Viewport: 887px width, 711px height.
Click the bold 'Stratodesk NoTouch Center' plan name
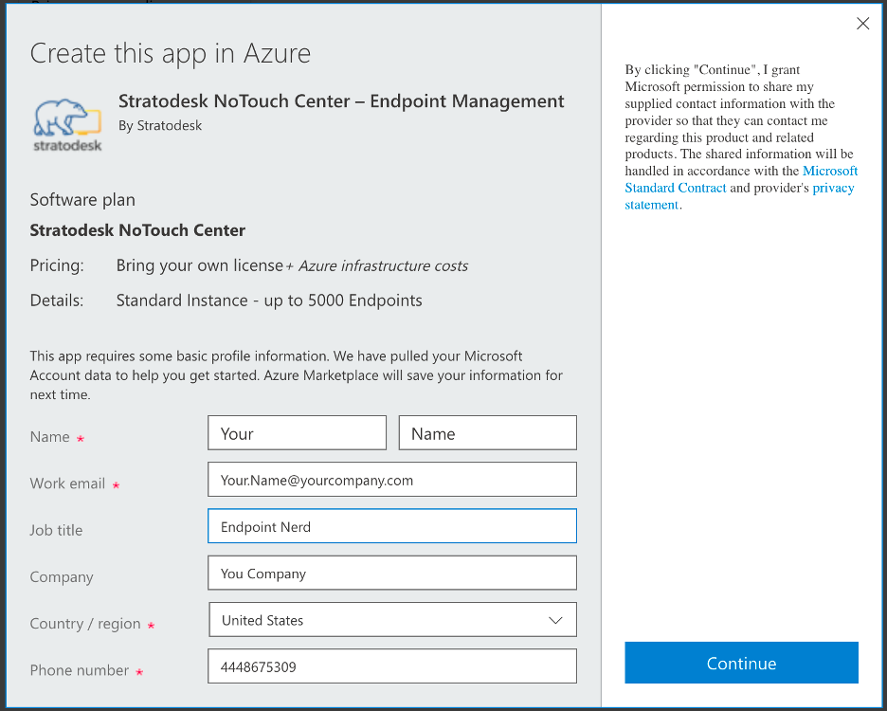coord(137,230)
